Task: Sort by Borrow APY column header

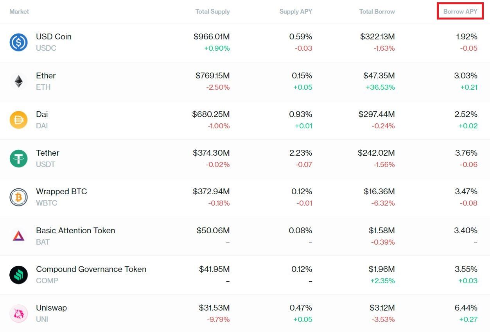Action: 460,11
